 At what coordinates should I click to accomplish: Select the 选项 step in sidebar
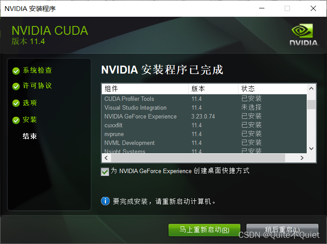[30, 103]
